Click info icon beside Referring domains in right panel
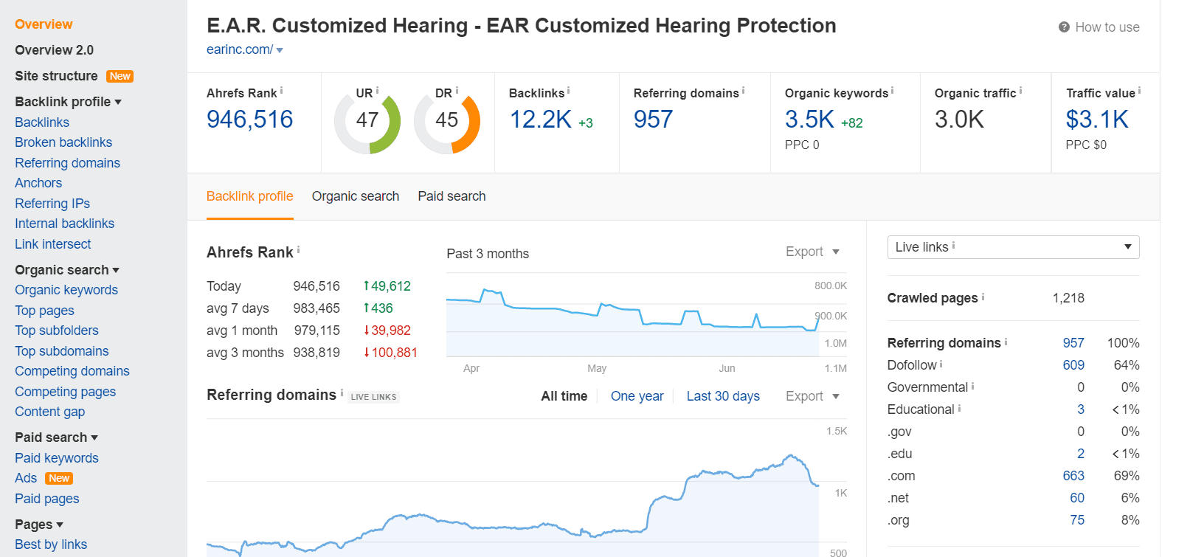The image size is (1190, 557). (x=1006, y=342)
